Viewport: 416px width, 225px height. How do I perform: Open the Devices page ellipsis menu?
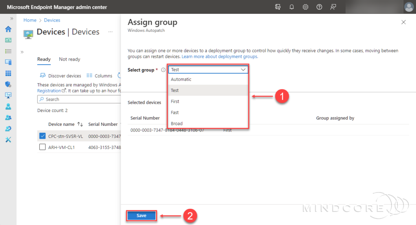click(x=110, y=32)
